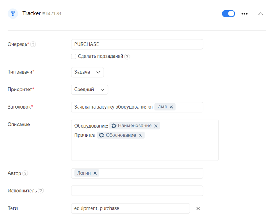Click help icon next to Исполнитель

pos(41,191)
